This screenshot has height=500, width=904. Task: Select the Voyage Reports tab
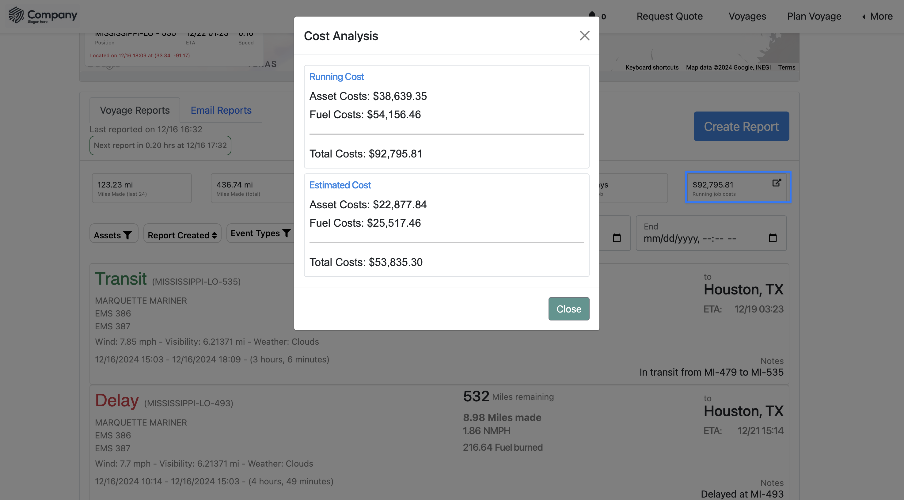(x=135, y=110)
